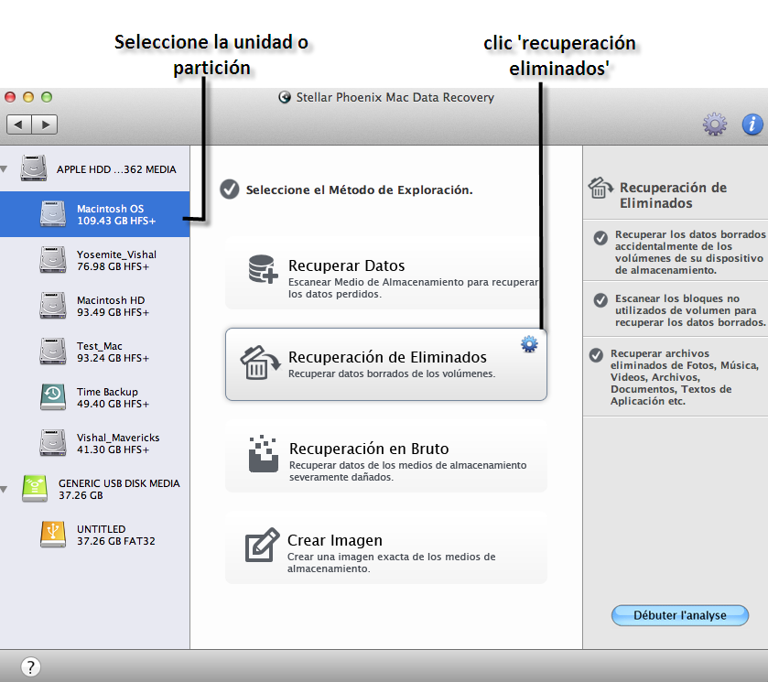Click the window title Stellar Phoenix Mac Data Recovery
The image size is (768, 682).
click(395, 98)
